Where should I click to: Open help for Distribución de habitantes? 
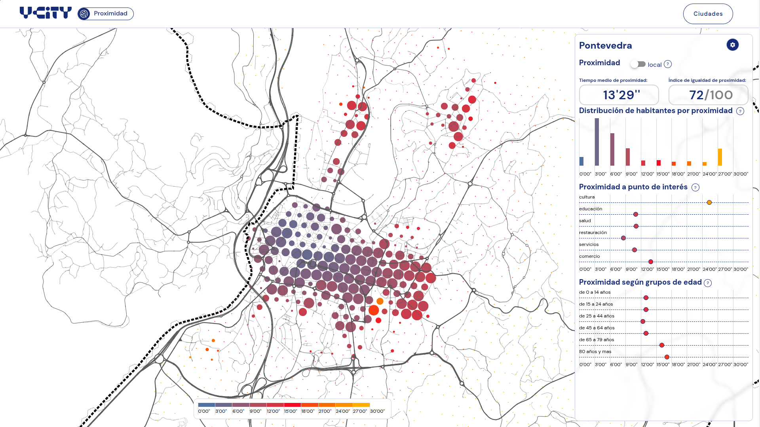pos(740,111)
